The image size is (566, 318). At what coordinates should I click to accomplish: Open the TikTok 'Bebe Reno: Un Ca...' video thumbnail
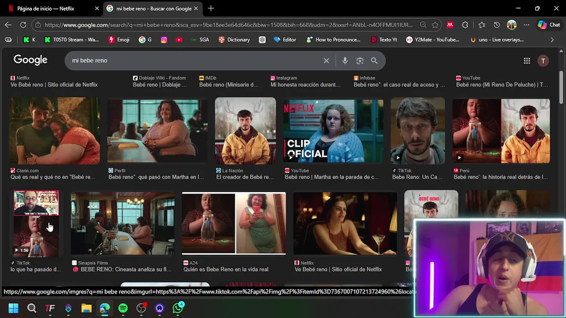(417, 131)
